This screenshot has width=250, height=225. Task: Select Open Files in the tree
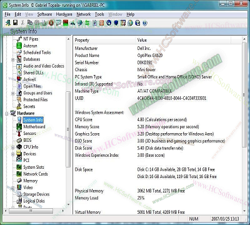(32, 86)
